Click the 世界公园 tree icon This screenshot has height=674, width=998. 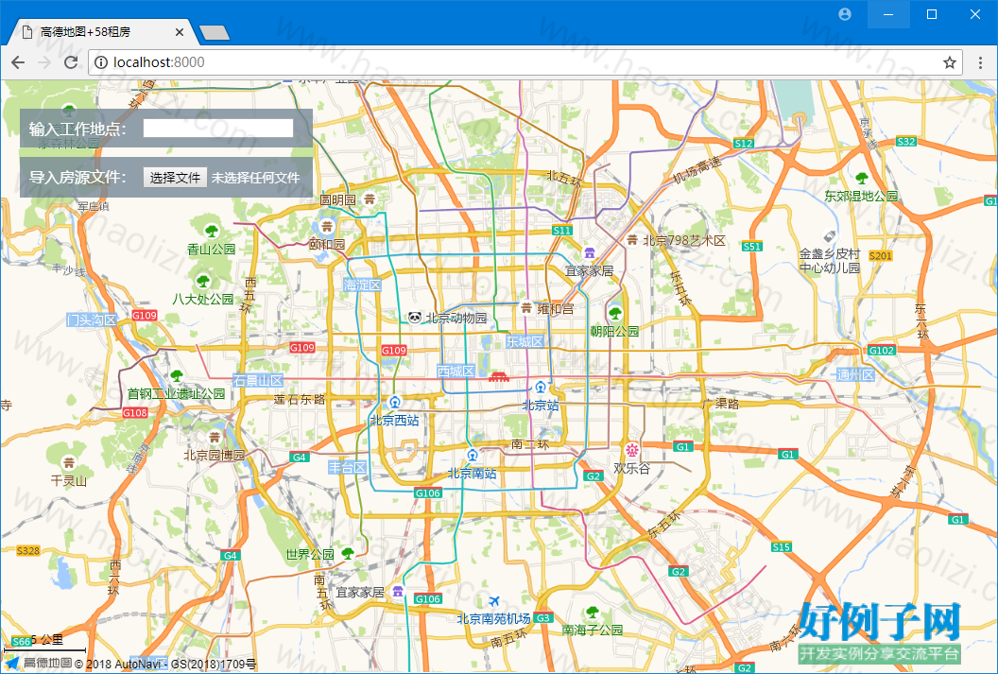pos(348,553)
